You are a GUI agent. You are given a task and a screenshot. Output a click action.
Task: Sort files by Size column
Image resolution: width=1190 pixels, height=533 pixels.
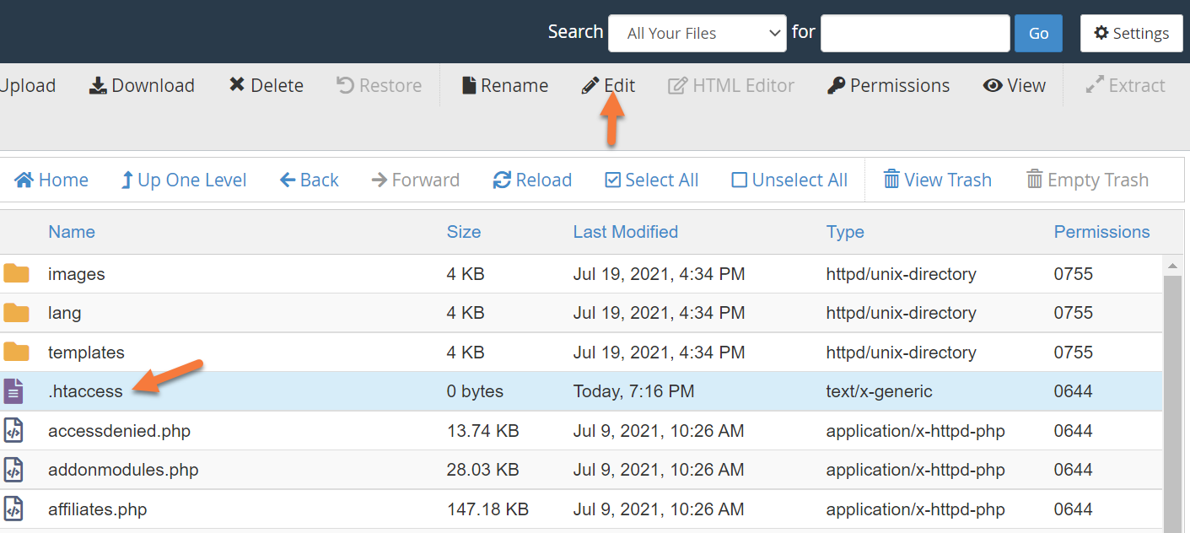tap(464, 232)
